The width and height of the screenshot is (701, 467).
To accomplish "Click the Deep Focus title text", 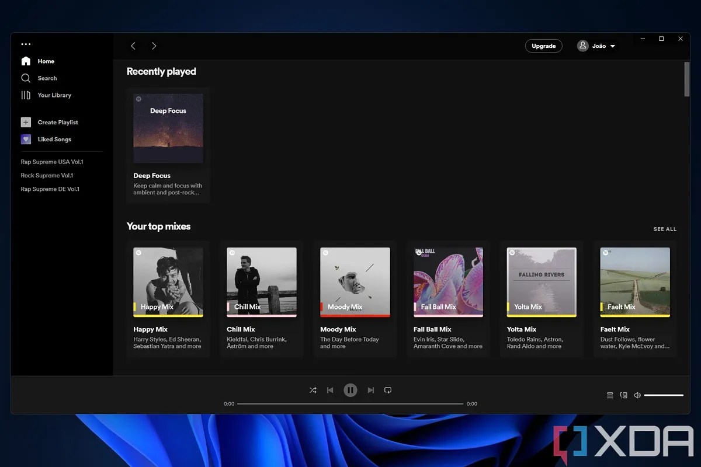I will tap(152, 176).
